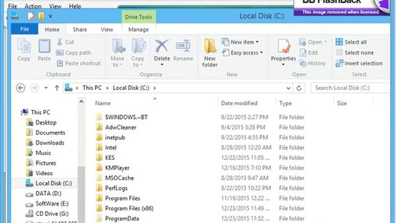Click the New folder icon
396x223 pixels.
[x=210, y=46]
